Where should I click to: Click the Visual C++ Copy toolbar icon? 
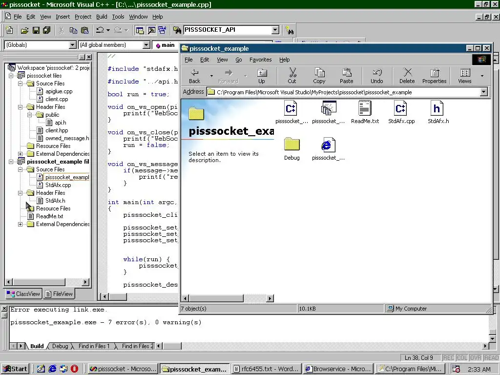pyautogui.click(x=73, y=30)
